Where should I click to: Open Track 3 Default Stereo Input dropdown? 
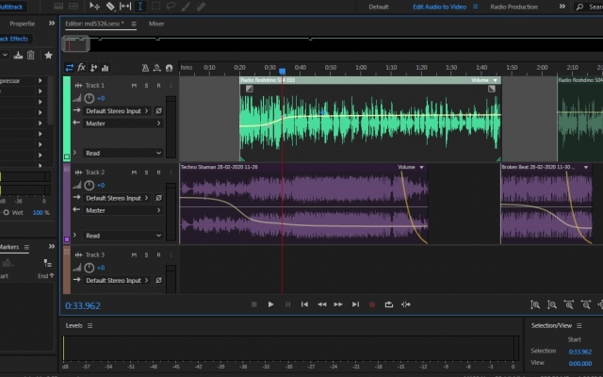pos(117,280)
